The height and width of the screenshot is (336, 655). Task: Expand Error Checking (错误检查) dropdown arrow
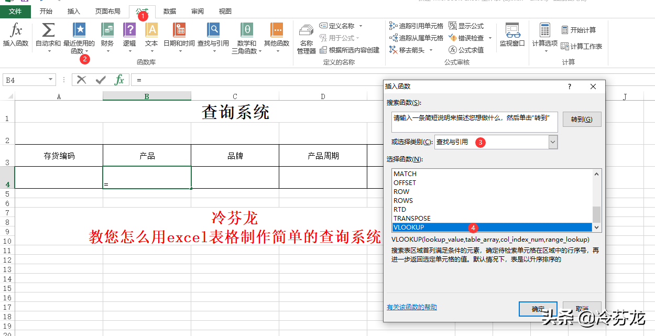coord(490,38)
